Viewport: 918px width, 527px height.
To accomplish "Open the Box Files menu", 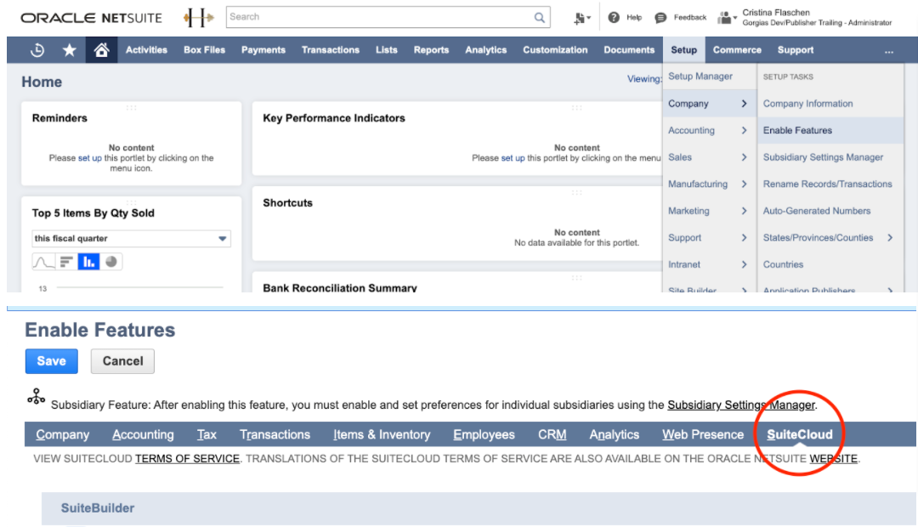I will (204, 50).
